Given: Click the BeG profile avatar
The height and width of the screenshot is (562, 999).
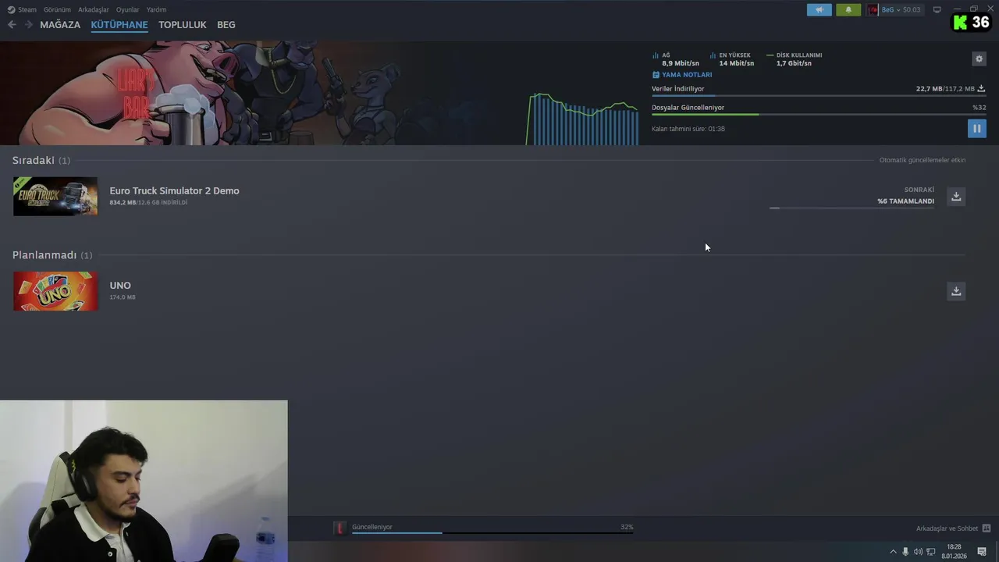Looking at the screenshot, I should [x=873, y=9].
